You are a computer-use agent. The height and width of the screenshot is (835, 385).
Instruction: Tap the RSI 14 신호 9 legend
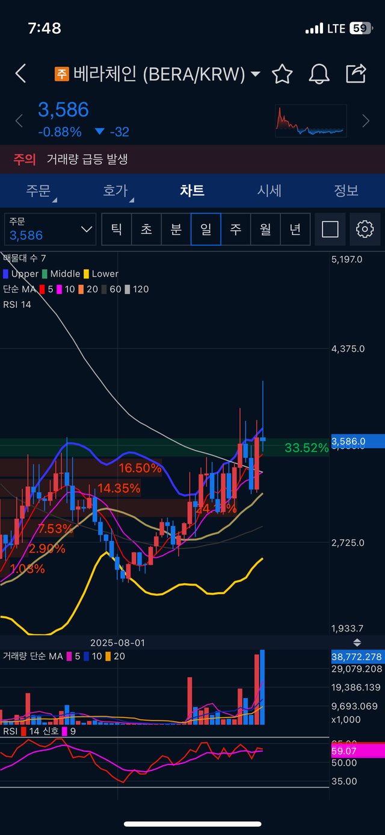[x=38, y=731]
